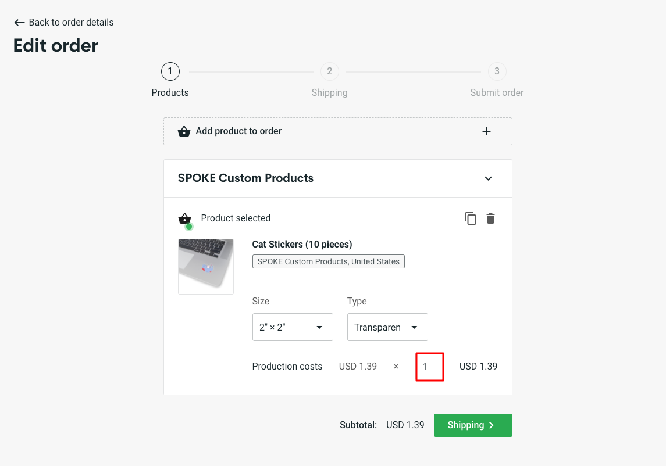Click the Cat Stickers product thumbnail

tap(206, 266)
